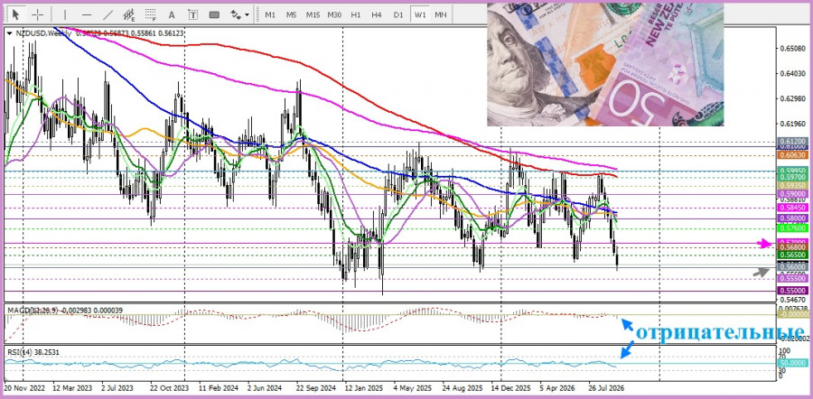Switch to M15 timeframe

(x=313, y=14)
